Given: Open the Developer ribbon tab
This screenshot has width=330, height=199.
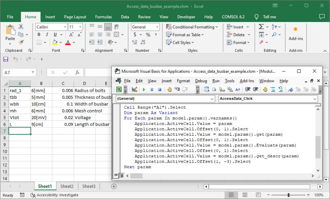Looking at the screenshot, I should pos(186,17).
